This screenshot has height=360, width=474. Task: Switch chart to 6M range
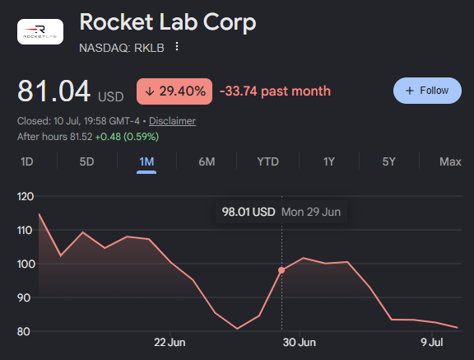(207, 161)
